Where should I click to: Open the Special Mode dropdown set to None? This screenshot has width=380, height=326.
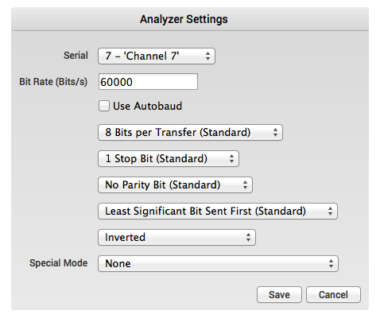click(x=218, y=263)
